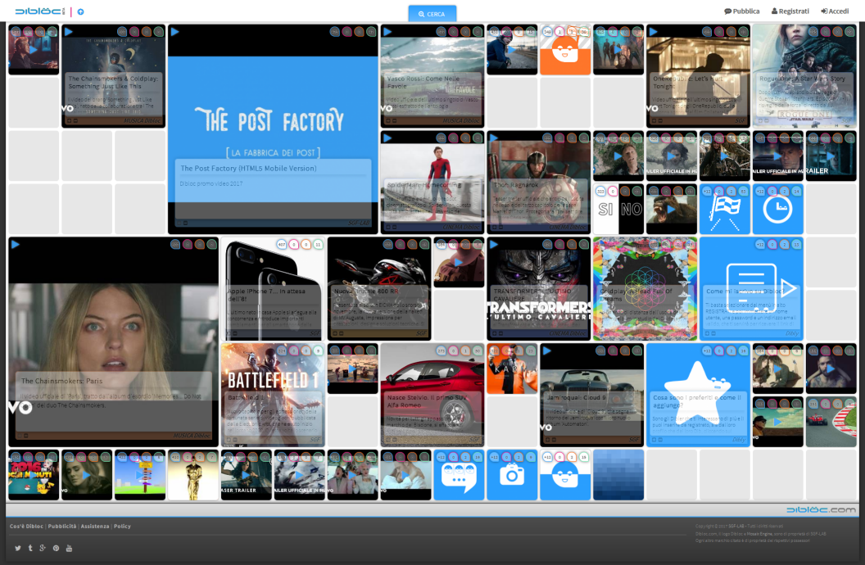Viewport: 865px width, 565px height.
Task: Click play icon on Jamiroquai Cloud 9 card
Action: point(546,350)
